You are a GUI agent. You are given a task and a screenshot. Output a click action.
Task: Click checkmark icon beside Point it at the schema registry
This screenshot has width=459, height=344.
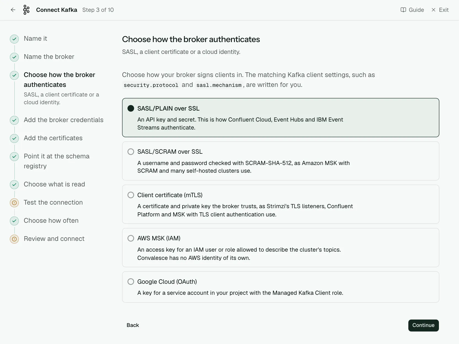coord(14,156)
